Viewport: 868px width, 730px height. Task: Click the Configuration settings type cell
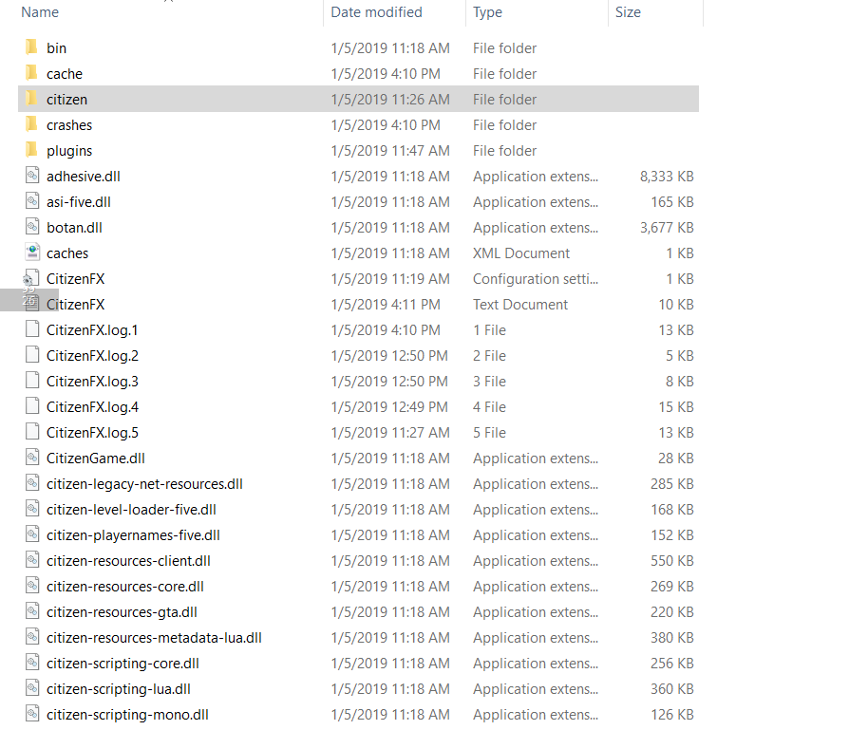click(x=536, y=279)
